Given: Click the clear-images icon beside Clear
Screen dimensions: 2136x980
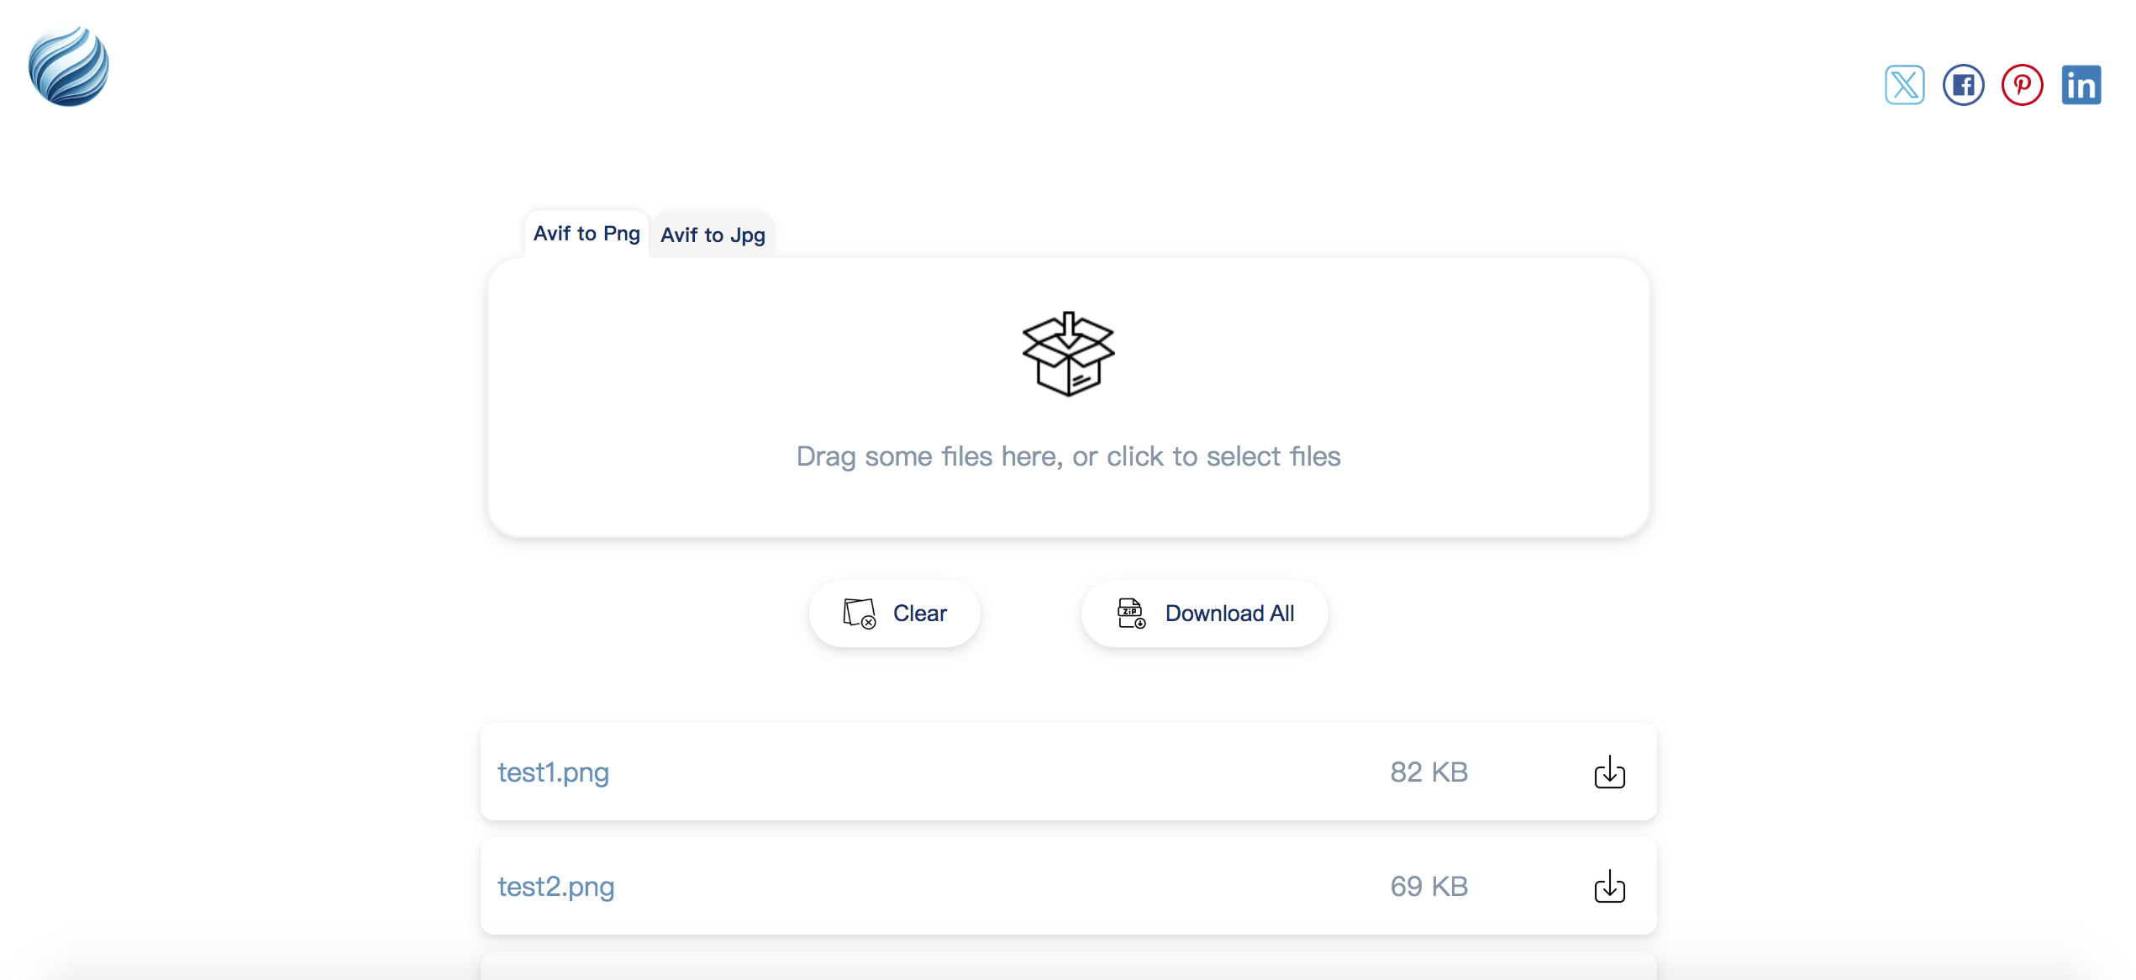Looking at the screenshot, I should (859, 614).
